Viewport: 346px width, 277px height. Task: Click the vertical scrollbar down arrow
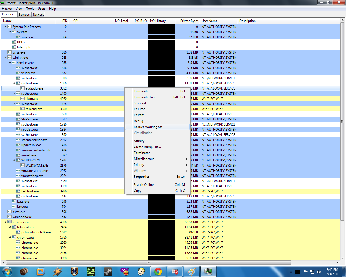(342, 258)
